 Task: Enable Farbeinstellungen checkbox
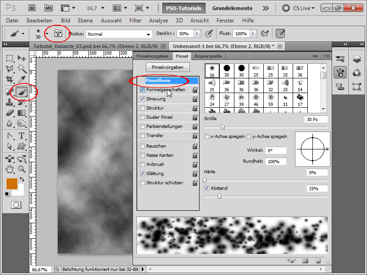[142, 126]
